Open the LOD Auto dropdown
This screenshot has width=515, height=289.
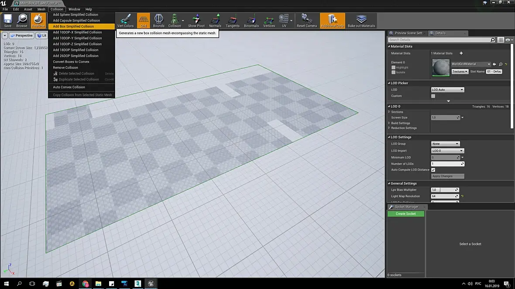(447, 90)
